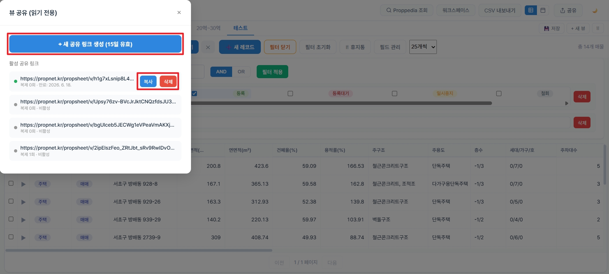Close the 뷰 공유 dialog with X

179,12
